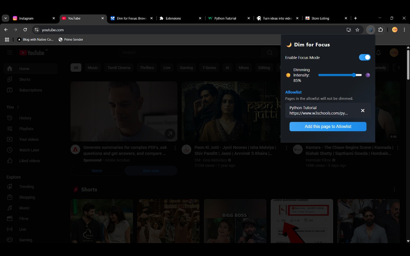Open the tab search dropdown
This screenshot has width=410, height=256.
(5, 18)
